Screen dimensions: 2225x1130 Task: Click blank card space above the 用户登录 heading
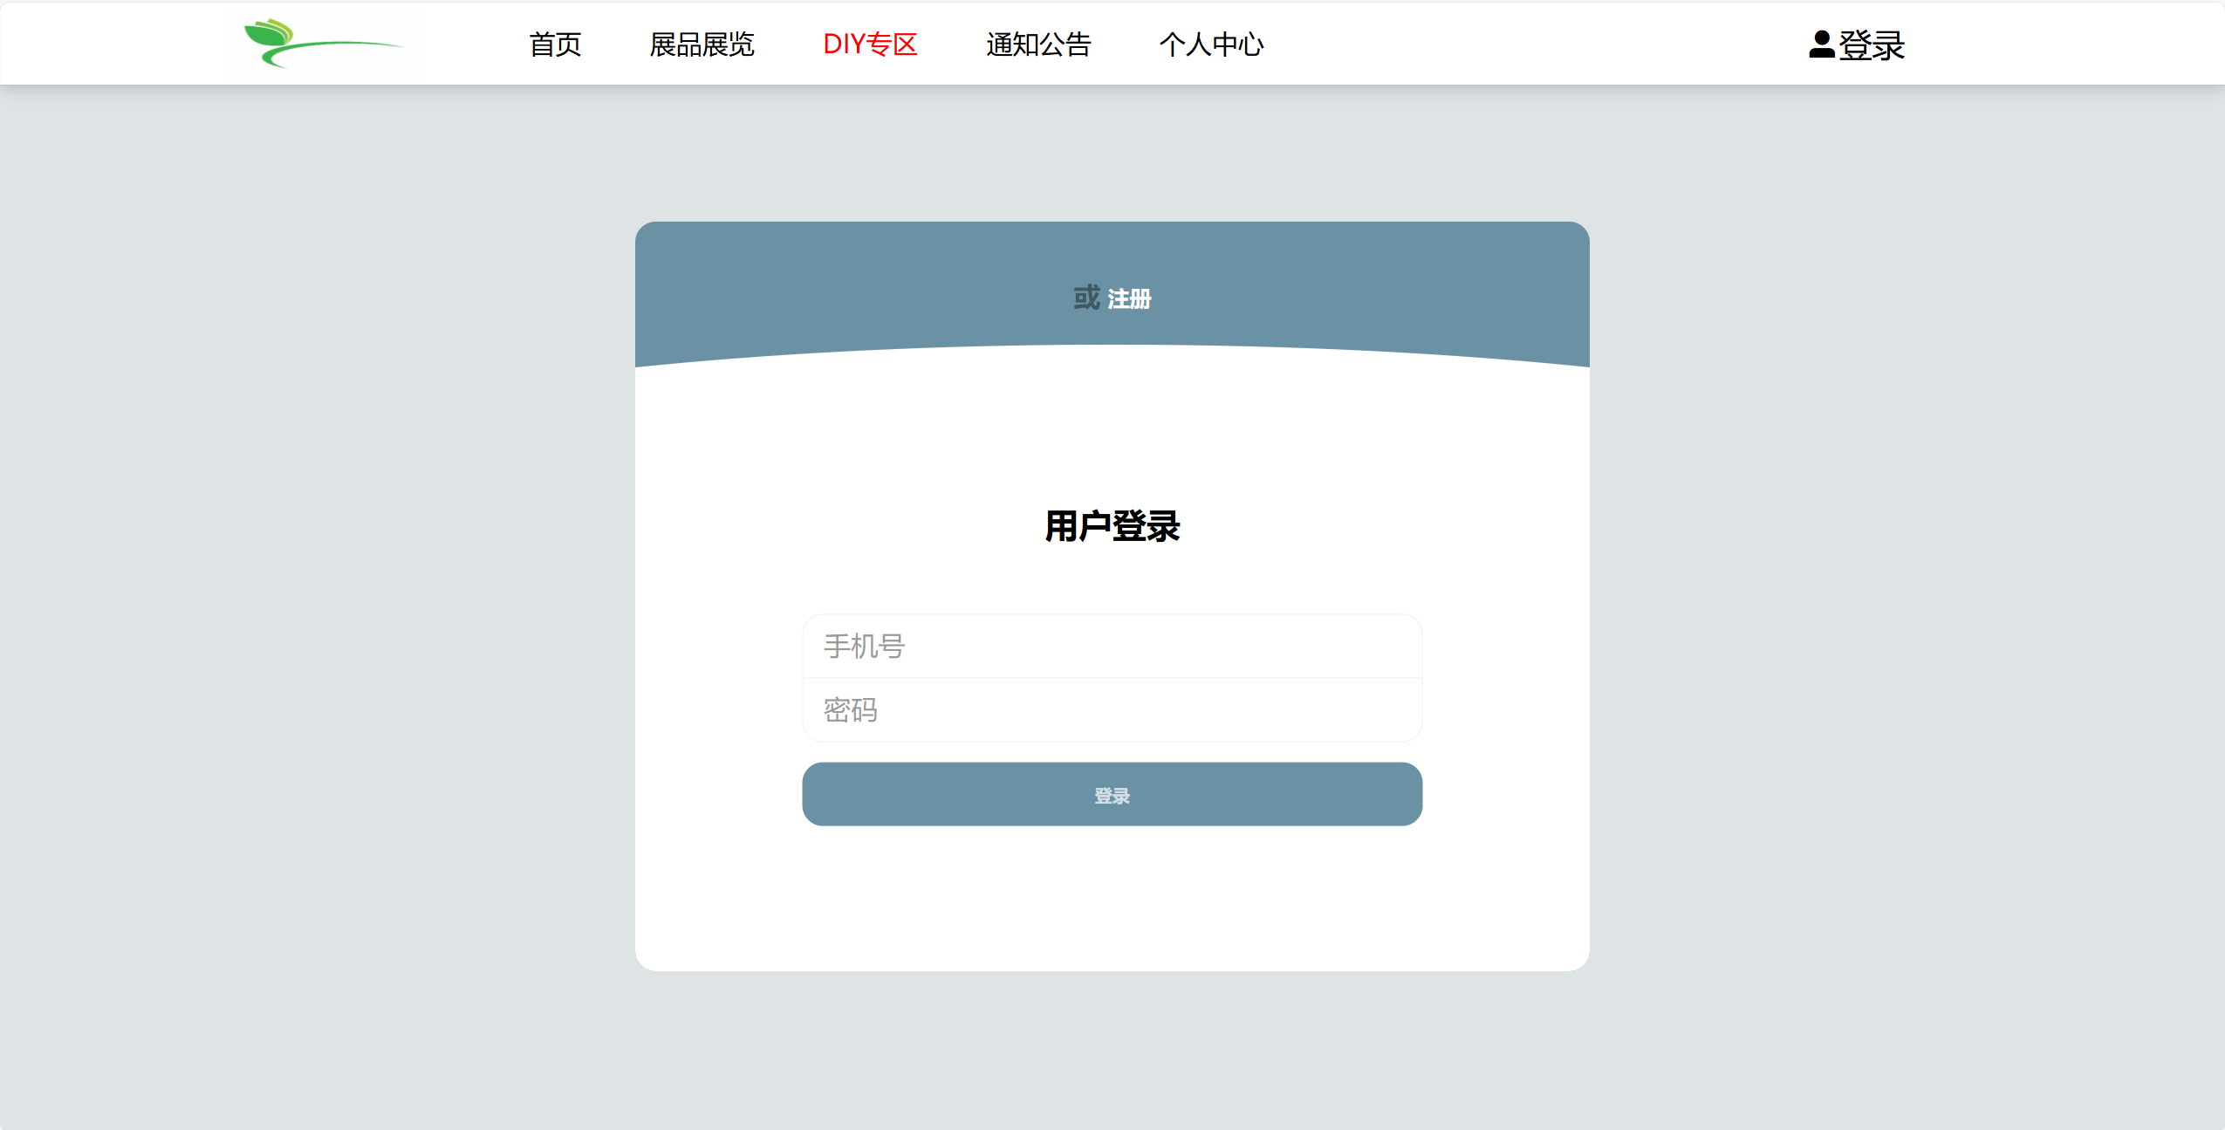click(1112, 428)
